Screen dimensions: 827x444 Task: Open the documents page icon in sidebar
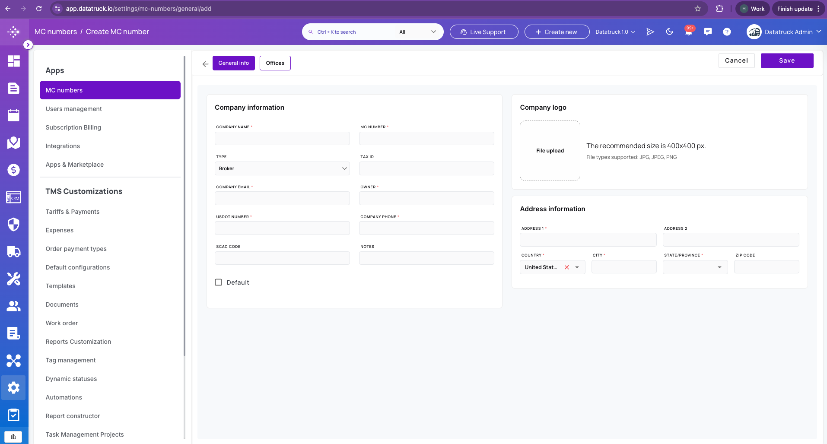[x=14, y=88]
